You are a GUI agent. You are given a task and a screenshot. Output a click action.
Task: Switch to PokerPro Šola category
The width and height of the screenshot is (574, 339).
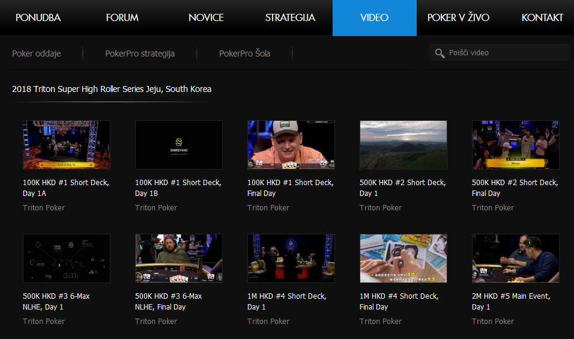tap(244, 53)
